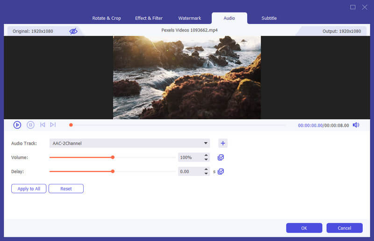Switch to Effect & Filter tab
The image size is (374, 241).
[x=149, y=18]
